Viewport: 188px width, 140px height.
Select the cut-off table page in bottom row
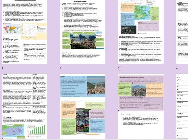point(182,106)
